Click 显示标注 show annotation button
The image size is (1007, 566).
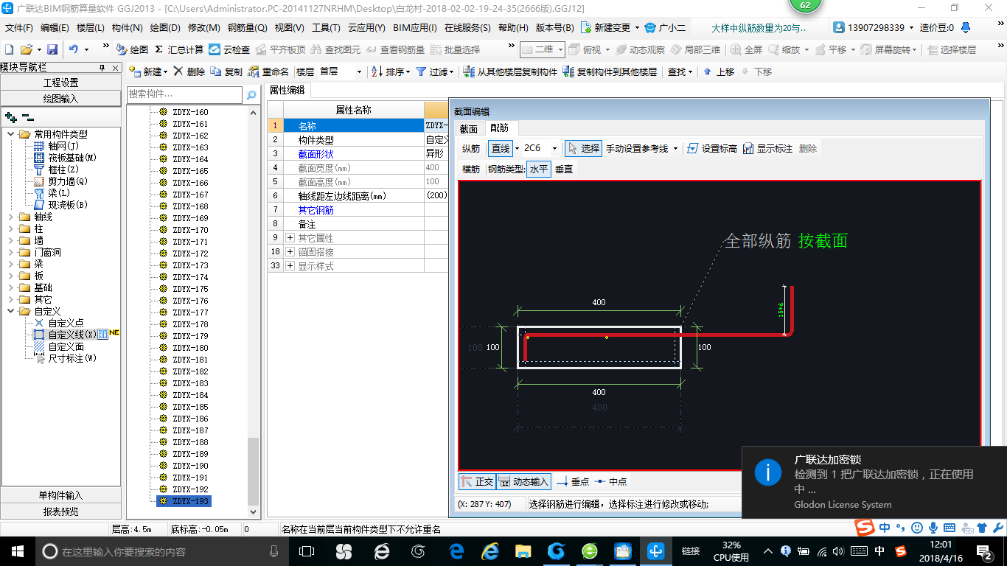(767, 148)
